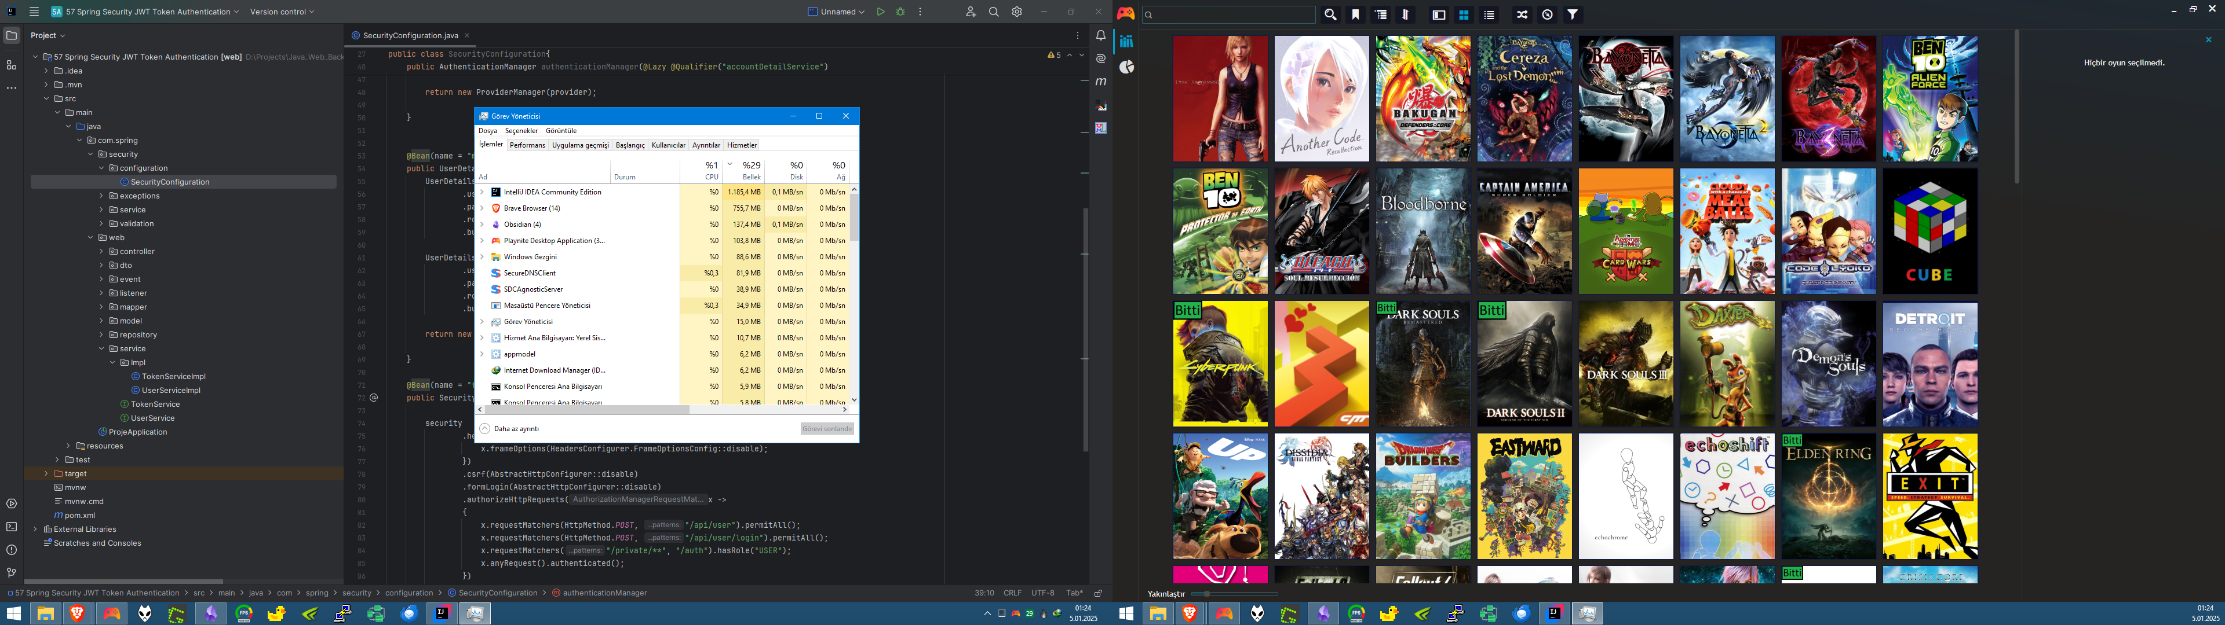Image resolution: width=2225 pixels, height=625 pixels.
Task: Open Playnite explorer compass icon
Action: pos(1547,14)
